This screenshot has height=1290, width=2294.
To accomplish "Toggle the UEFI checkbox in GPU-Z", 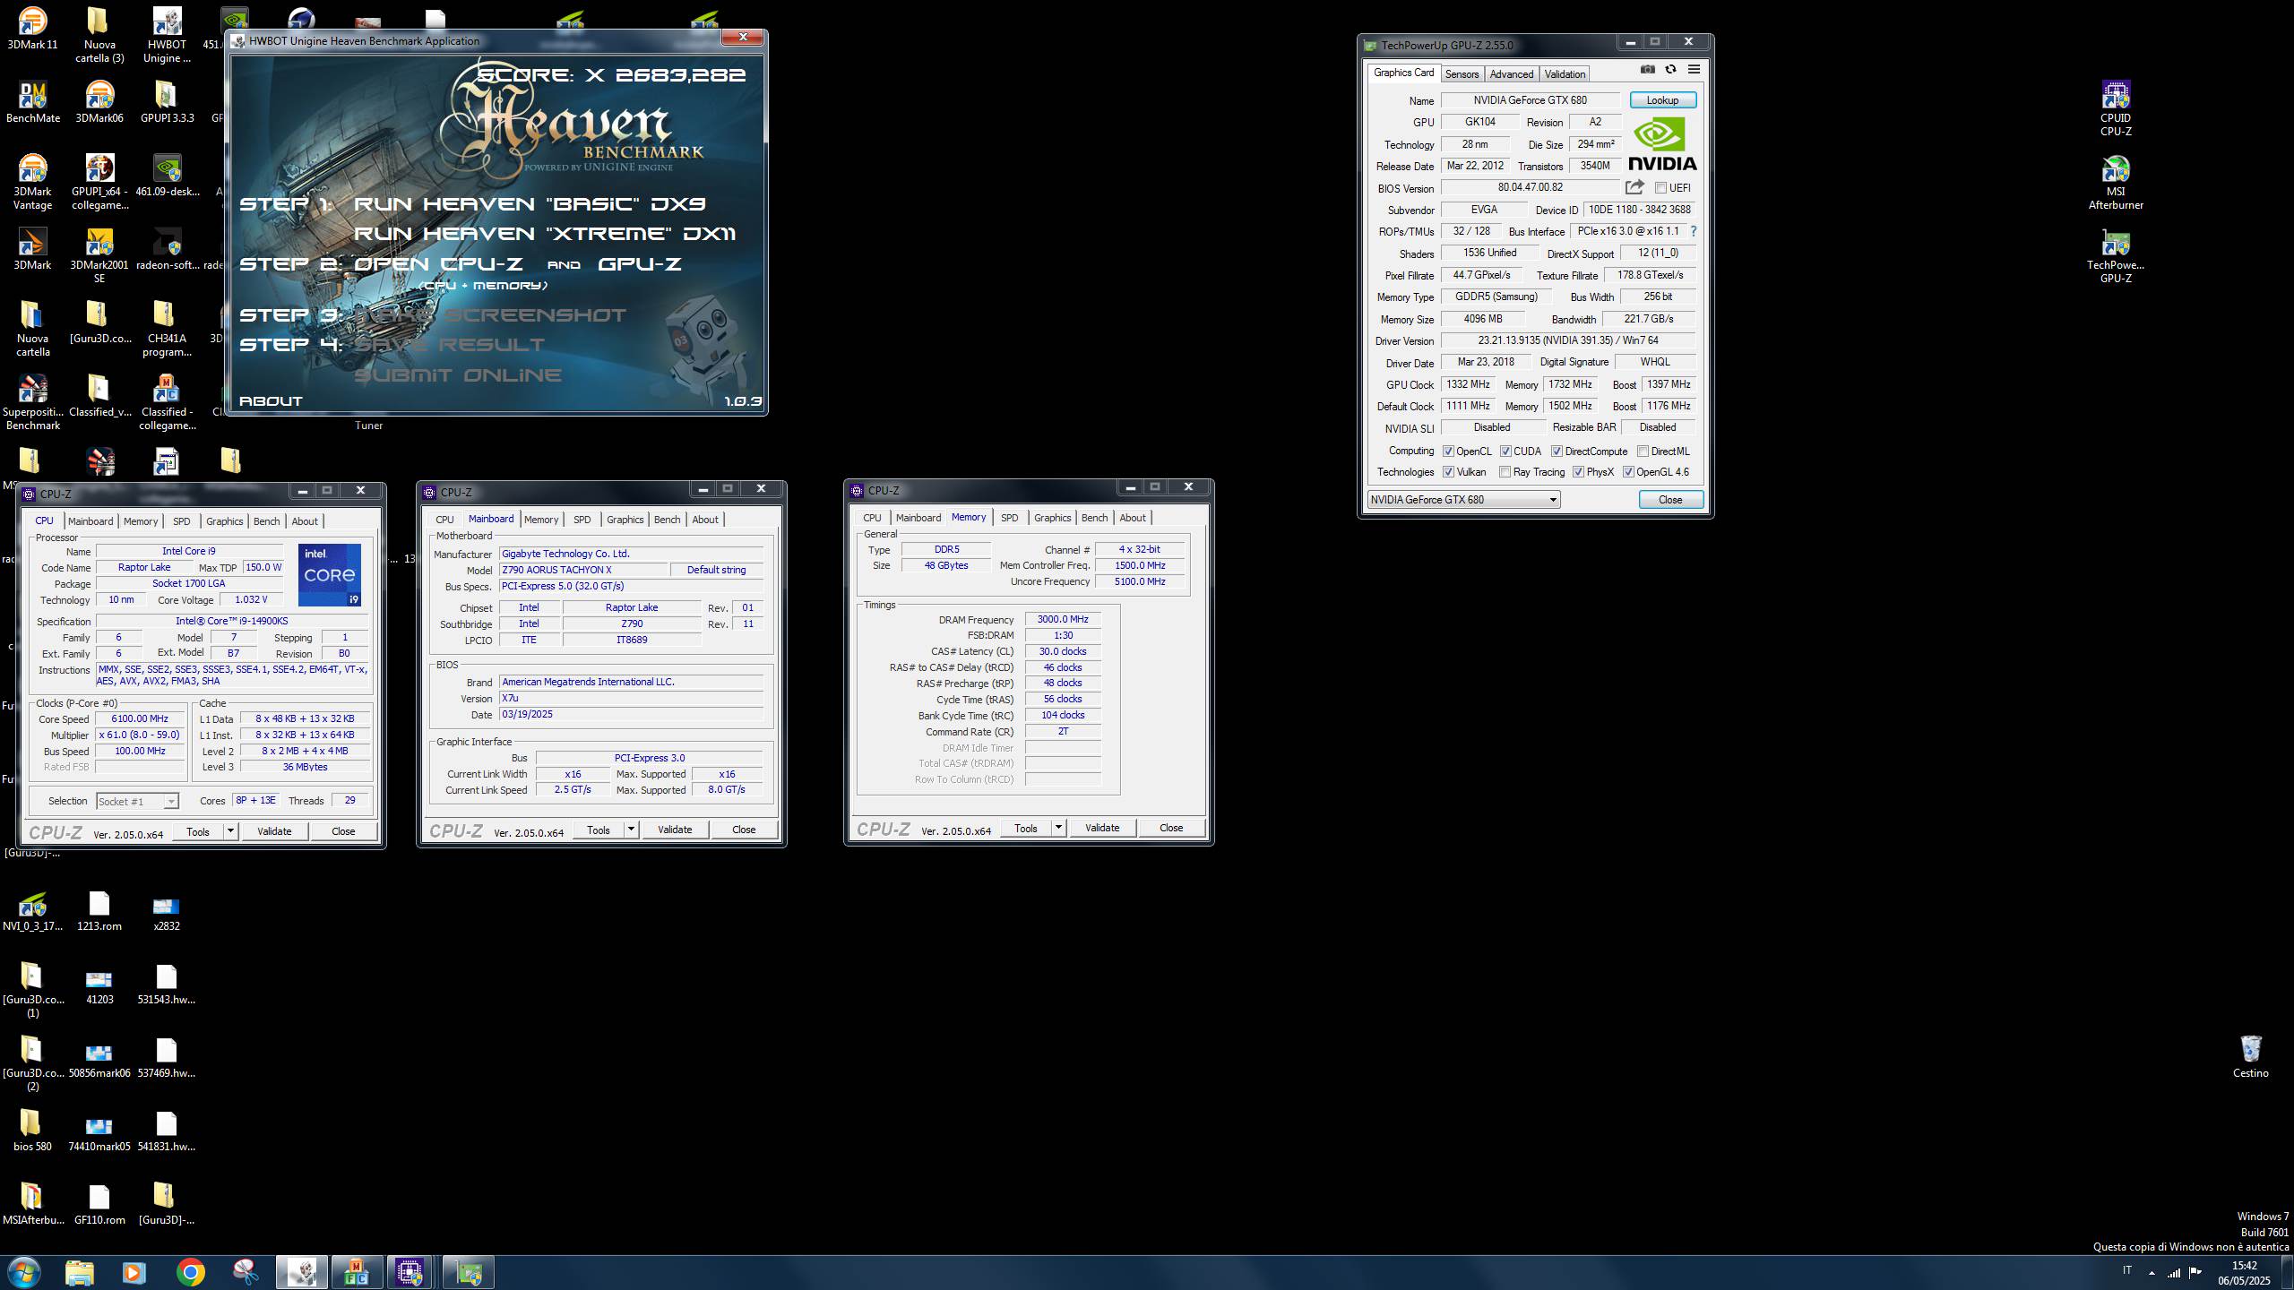I will point(1660,188).
